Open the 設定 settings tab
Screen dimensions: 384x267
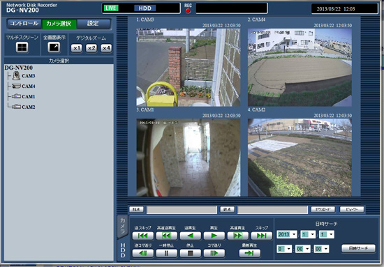(x=93, y=24)
